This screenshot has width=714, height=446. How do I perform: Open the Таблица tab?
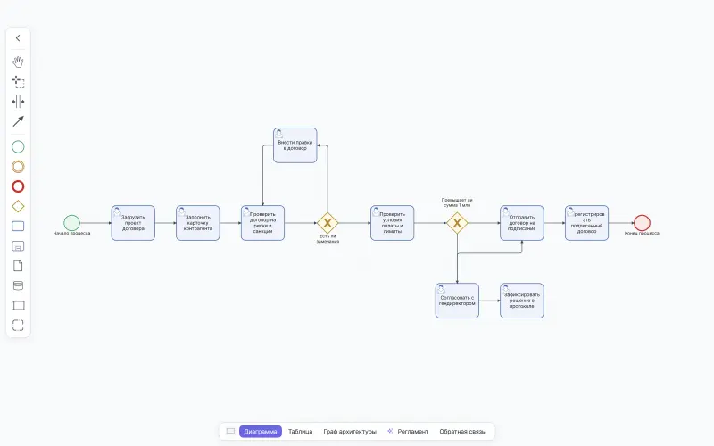pos(300,432)
